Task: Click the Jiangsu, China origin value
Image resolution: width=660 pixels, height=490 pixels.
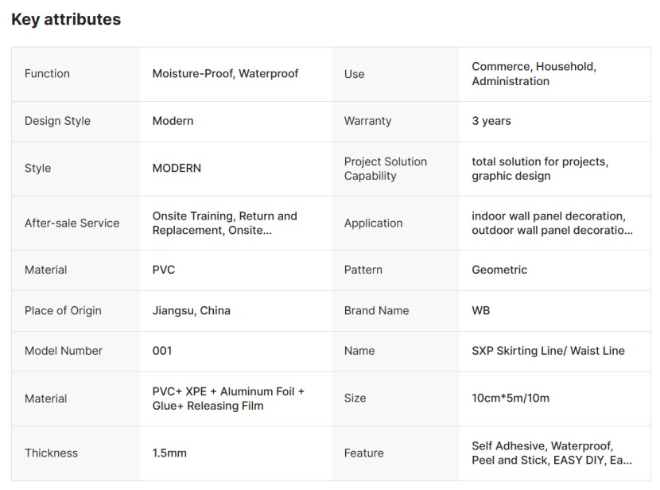Action: coord(191,310)
